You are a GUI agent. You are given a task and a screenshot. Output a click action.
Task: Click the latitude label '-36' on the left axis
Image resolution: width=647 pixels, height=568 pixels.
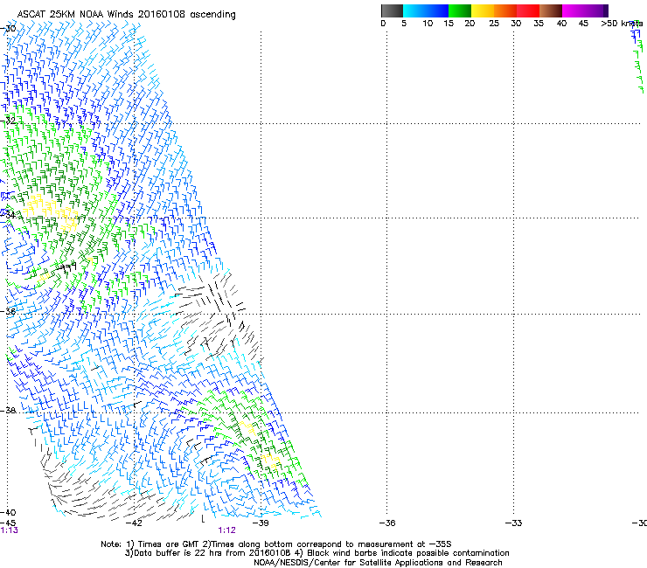pos(8,311)
